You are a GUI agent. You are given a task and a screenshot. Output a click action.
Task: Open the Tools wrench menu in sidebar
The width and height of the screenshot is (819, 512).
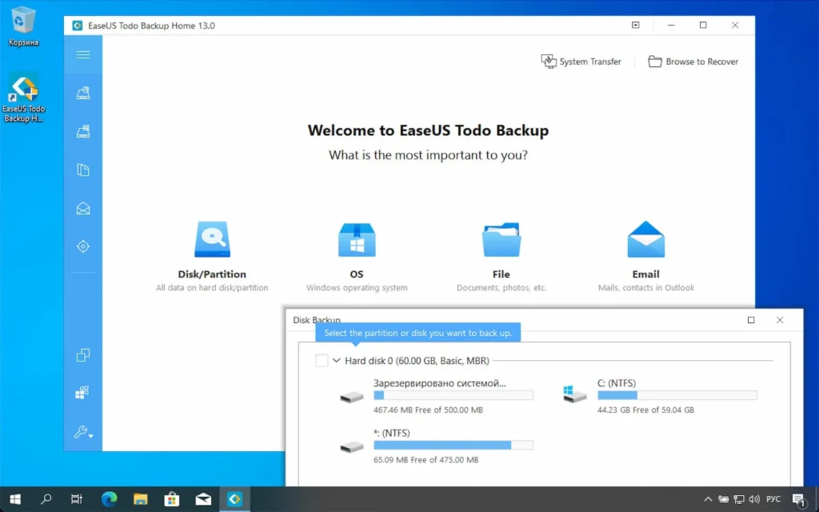(x=83, y=432)
